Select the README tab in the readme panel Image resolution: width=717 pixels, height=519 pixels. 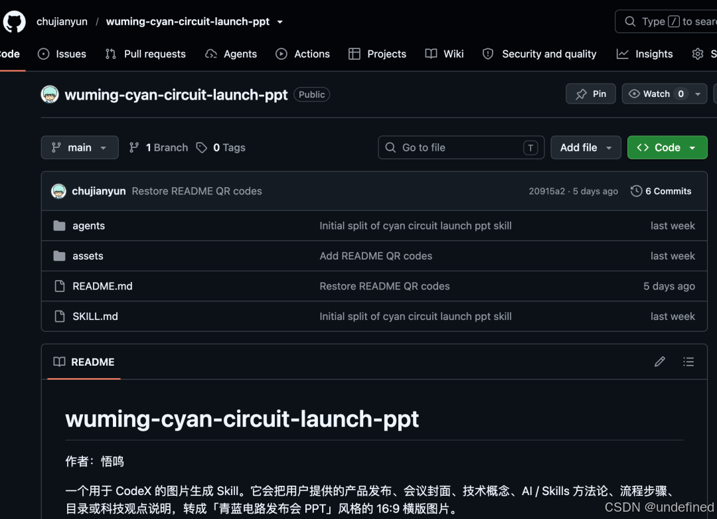[84, 362]
